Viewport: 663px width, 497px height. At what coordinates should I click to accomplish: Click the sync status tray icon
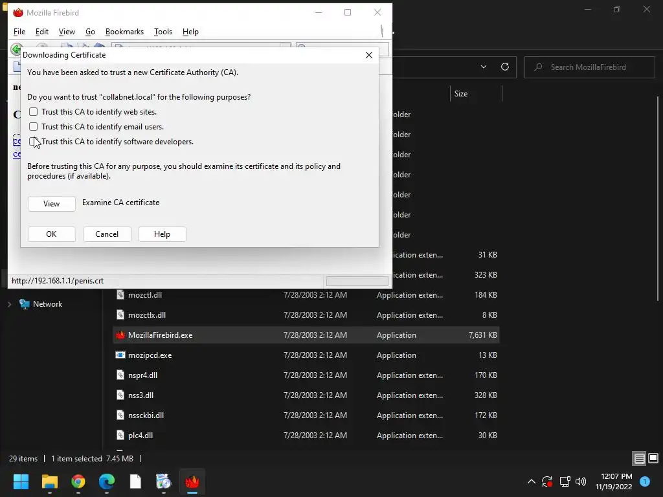(x=547, y=481)
